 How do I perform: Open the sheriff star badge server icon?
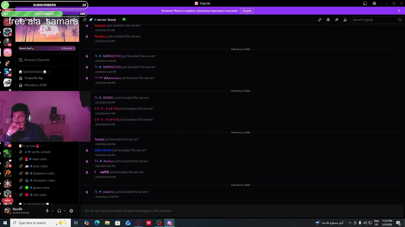coord(8,183)
